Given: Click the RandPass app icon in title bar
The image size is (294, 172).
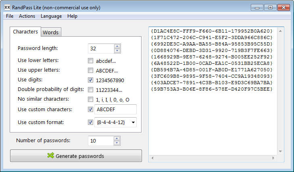Looking at the screenshot, I should click(x=7, y=8).
